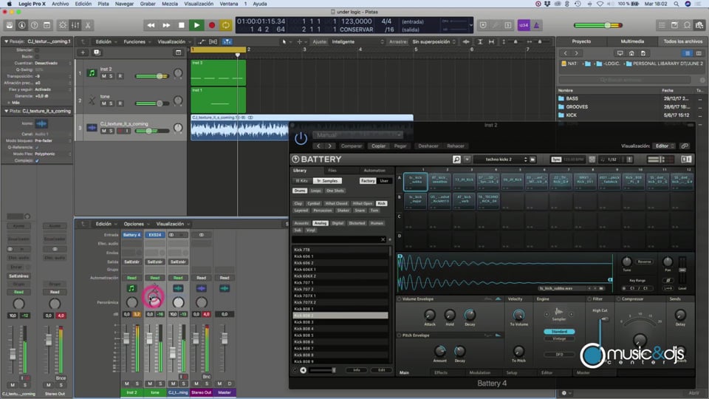
Task: Open the techno kicks 2 kit selector
Action: (503, 160)
